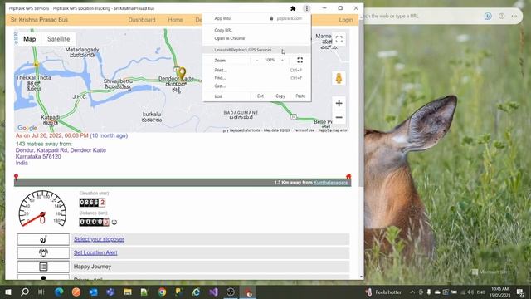Pick up the Street View pegman
This screenshot has height=299, width=531.
[x=339, y=78]
